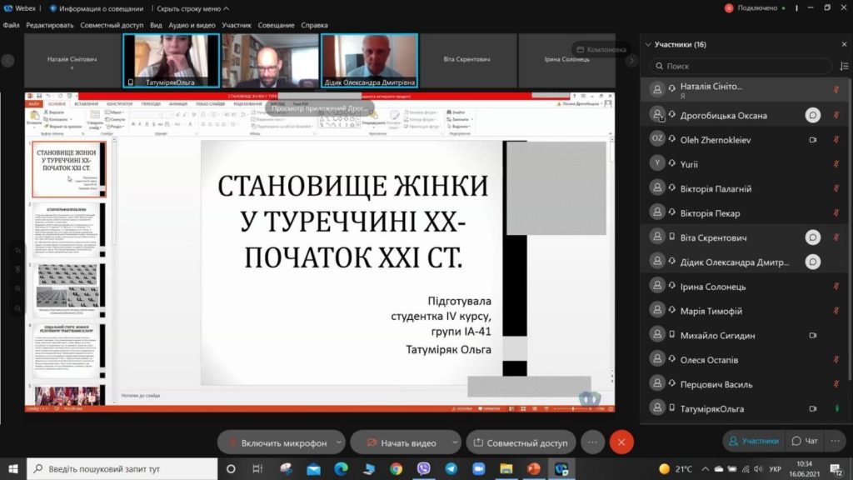Screen dimensions: 853x480
Task: Expand the dropdown arrow next to Начать видео
Action: (454, 442)
